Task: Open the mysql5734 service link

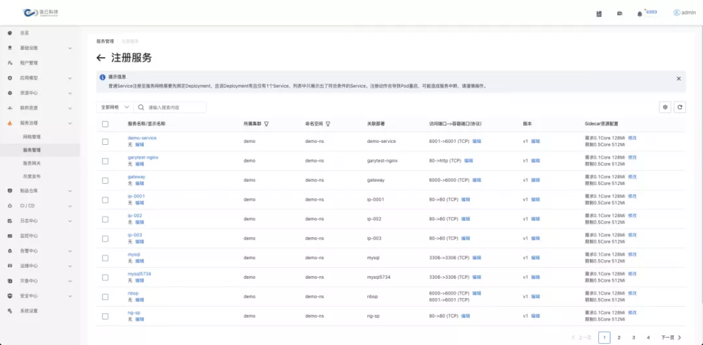Action: coord(139,274)
